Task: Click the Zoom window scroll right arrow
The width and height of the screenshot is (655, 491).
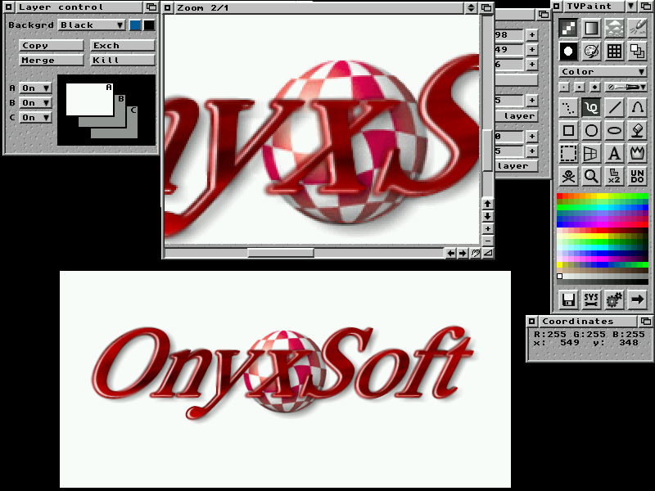Action: [463, 253]
